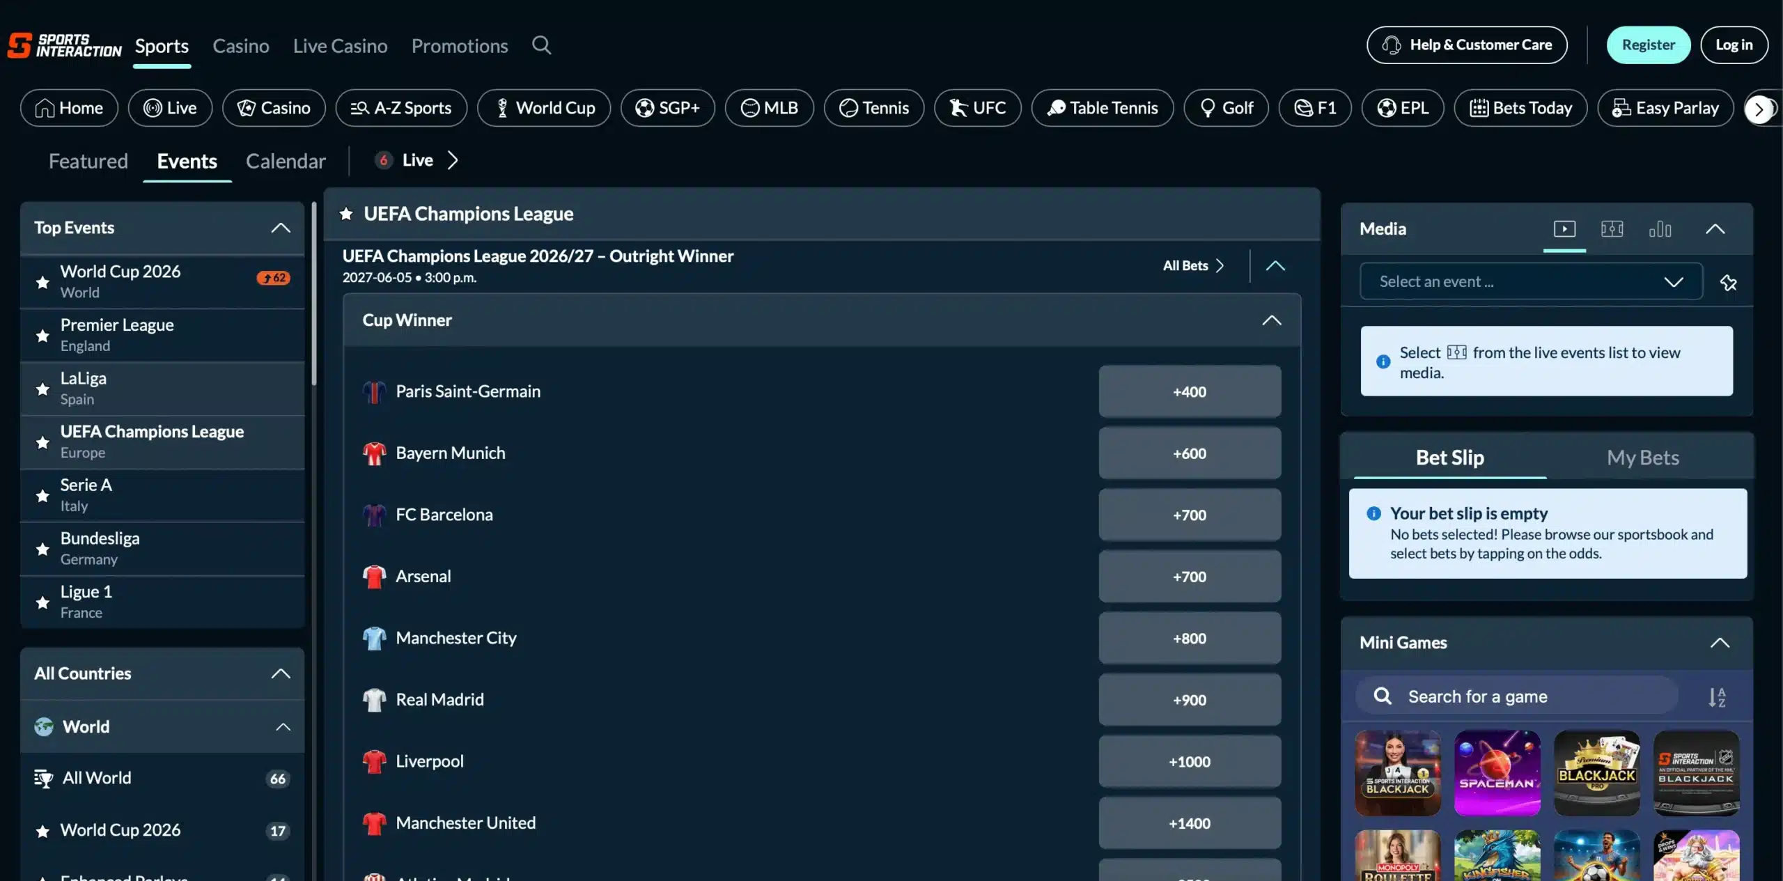Click the star icon beside UEFA Champions League header

(346, 214)
